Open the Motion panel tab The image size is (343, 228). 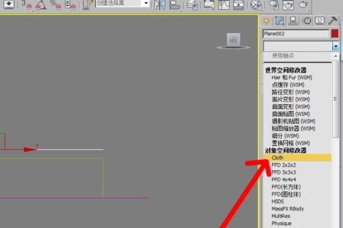click(x=307, y=21)
